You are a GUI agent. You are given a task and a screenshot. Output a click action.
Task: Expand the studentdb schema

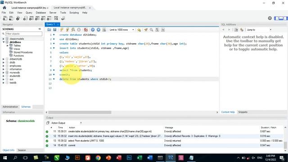coord(3,76)
